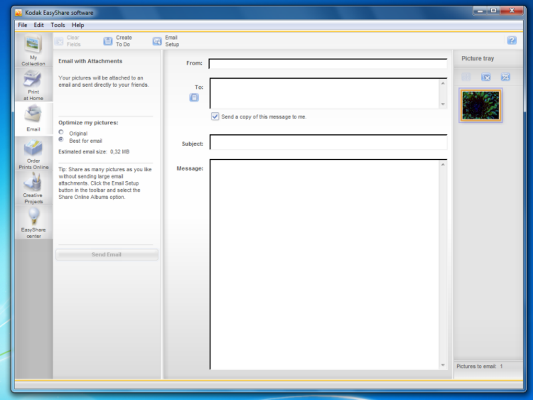This screenshot has height=400, width=533.
Task: Open EasyShare center
Action: coord(33,222)
